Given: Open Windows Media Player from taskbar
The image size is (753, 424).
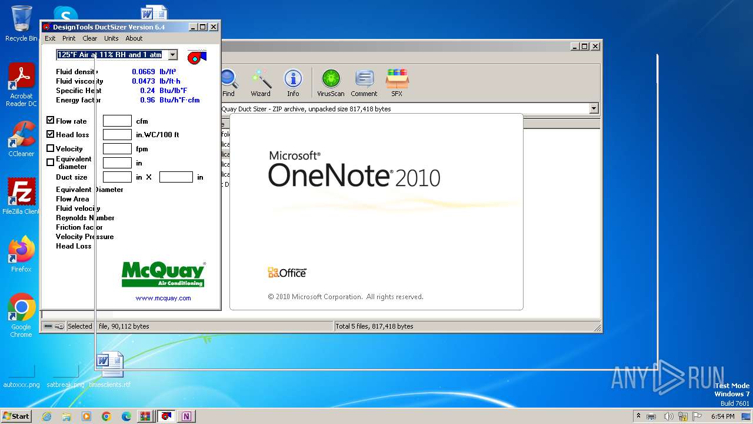Looking at the screenshot, I should pyautogui.click(x=86, y=416).
